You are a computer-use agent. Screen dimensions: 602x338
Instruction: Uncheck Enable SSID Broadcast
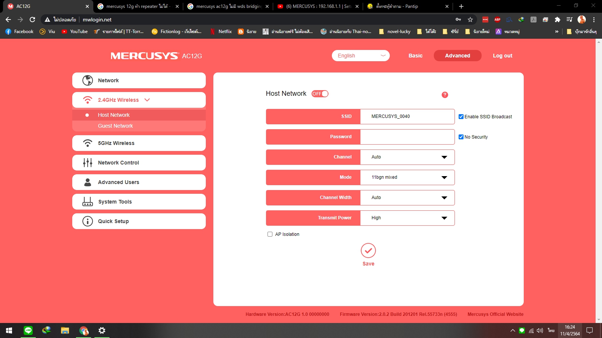pos(461,117)
